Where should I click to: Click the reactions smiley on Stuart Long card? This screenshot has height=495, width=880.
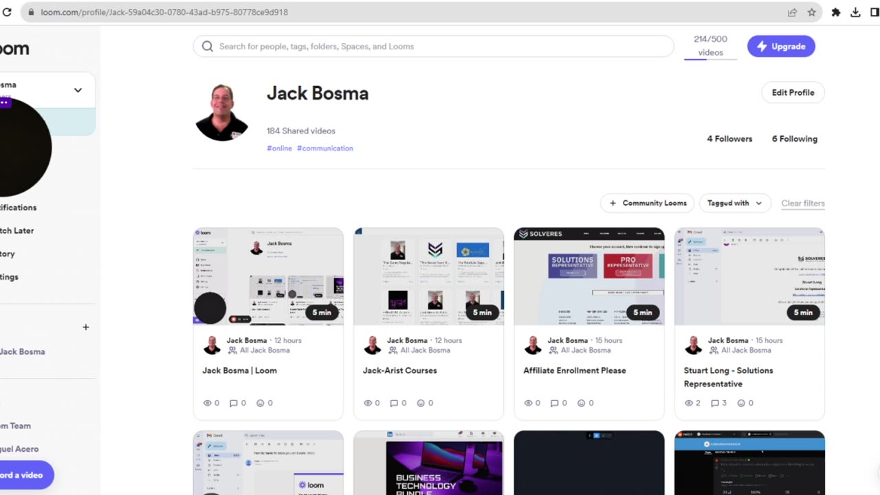[742, 403]
